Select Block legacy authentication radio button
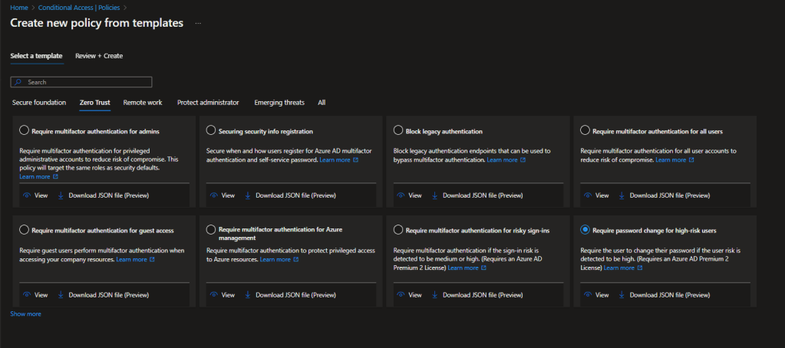This screenshot has width=785, height=348. pyautogui.click(x=398, y=131)
